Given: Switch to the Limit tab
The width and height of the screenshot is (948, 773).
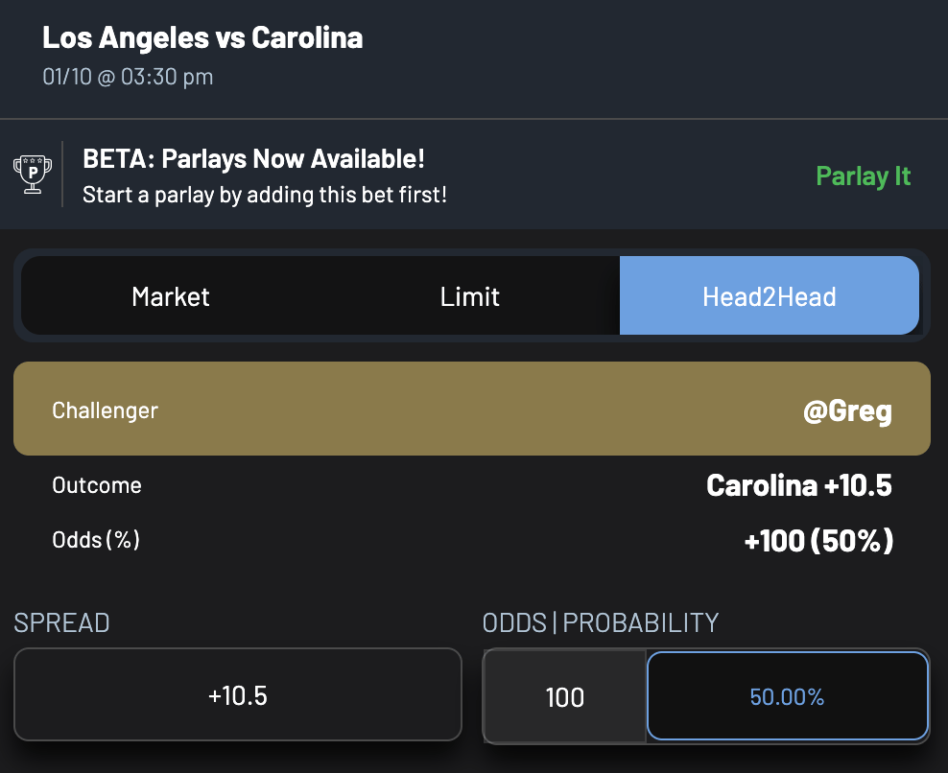Looking at the screenshot, I should 469,296.
